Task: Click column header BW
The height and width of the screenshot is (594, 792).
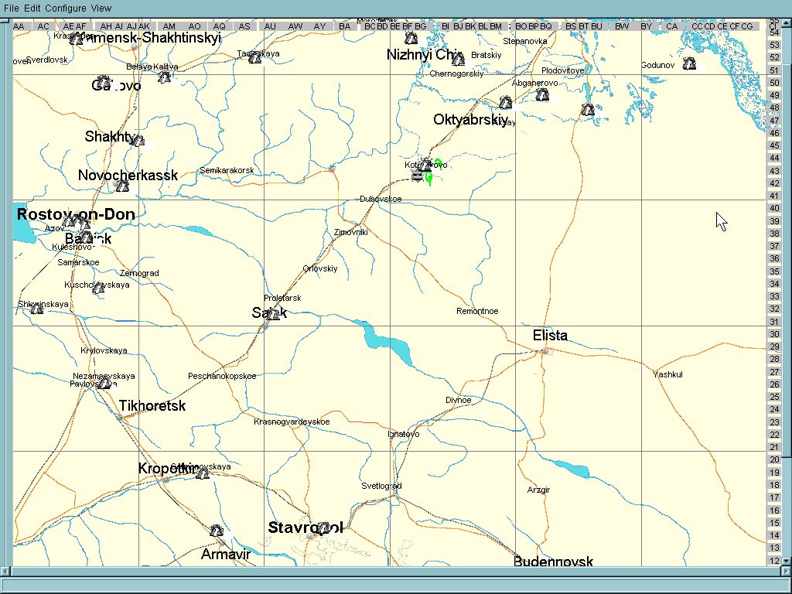Action: [623, 26]
